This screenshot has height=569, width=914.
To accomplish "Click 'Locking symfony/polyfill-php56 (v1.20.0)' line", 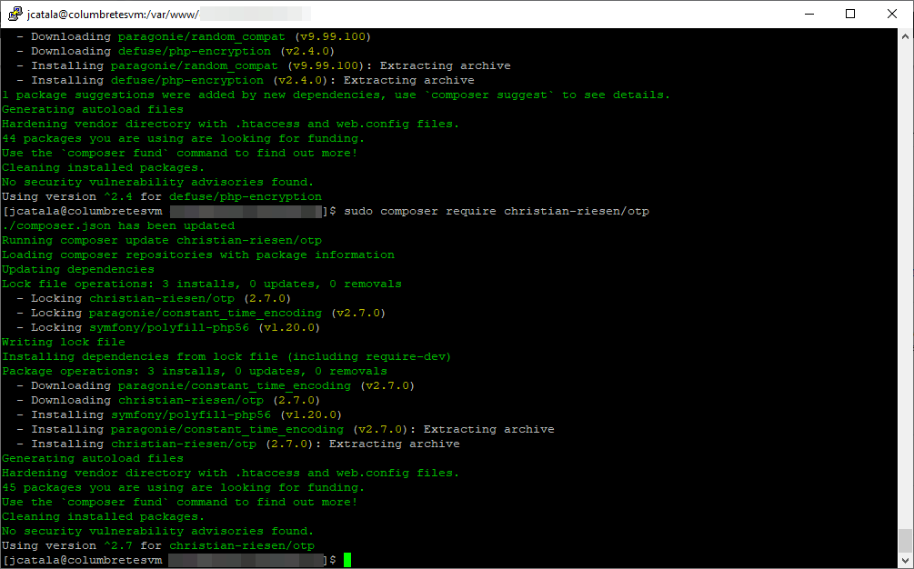I will 168,328.
